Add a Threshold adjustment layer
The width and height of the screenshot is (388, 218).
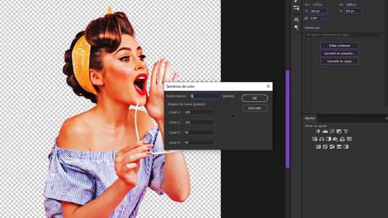[332, 147]
